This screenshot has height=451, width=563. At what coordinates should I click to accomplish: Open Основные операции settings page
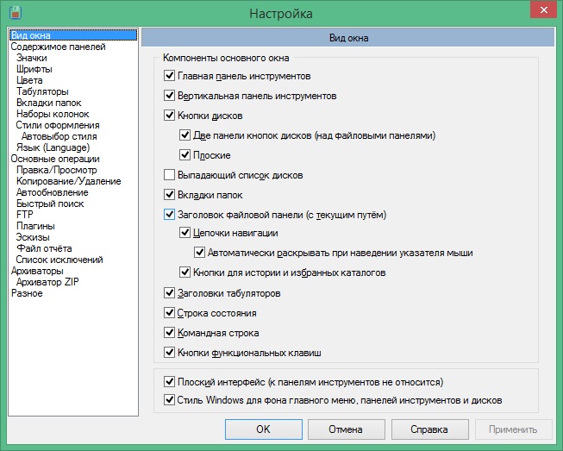click(x=55, y=159)
